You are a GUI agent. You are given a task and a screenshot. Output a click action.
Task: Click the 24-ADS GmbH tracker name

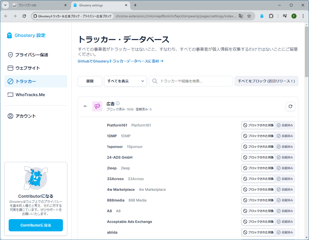120,157
